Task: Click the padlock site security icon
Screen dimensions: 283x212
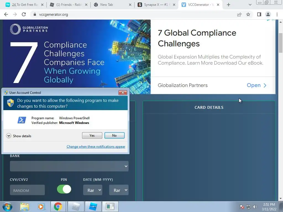Action: 35,14
